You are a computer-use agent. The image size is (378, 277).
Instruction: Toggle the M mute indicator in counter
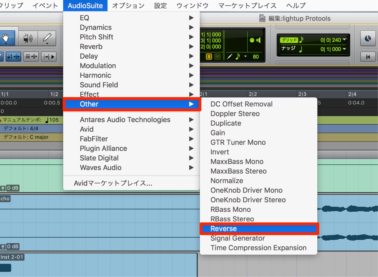click(x=217, y=57)
